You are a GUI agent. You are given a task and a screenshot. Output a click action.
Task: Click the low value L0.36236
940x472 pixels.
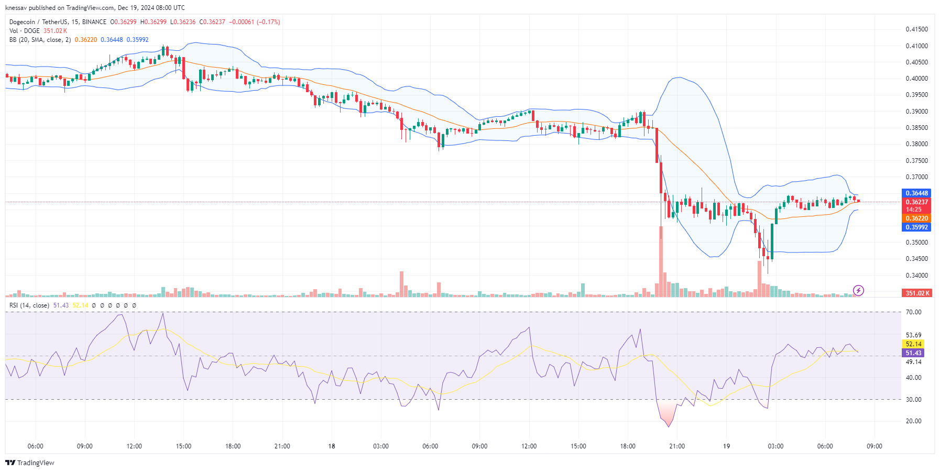pyautogui.click(x=183, y=22)
